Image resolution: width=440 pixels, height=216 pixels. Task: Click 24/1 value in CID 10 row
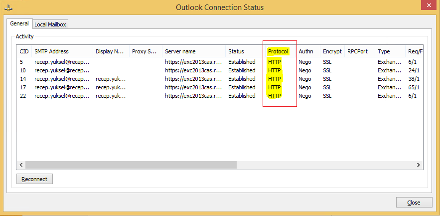pyautogui.click(x=414, y=70)
